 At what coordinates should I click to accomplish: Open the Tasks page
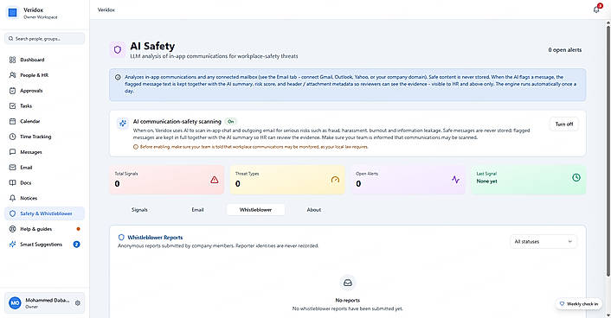44,106
